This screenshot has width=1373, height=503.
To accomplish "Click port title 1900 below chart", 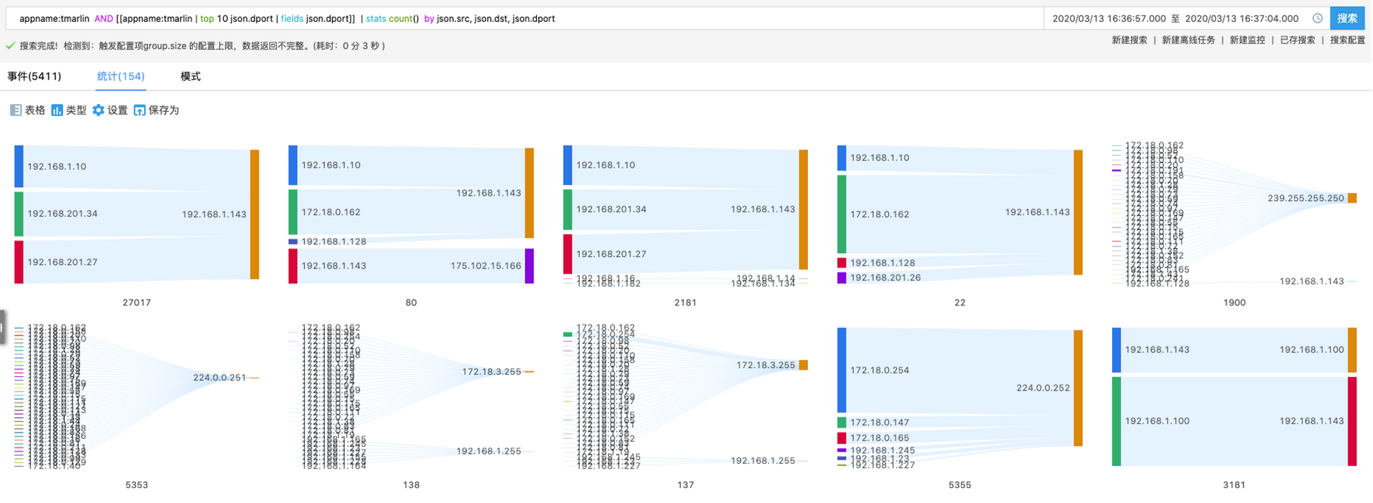I will click(1234, 303).
